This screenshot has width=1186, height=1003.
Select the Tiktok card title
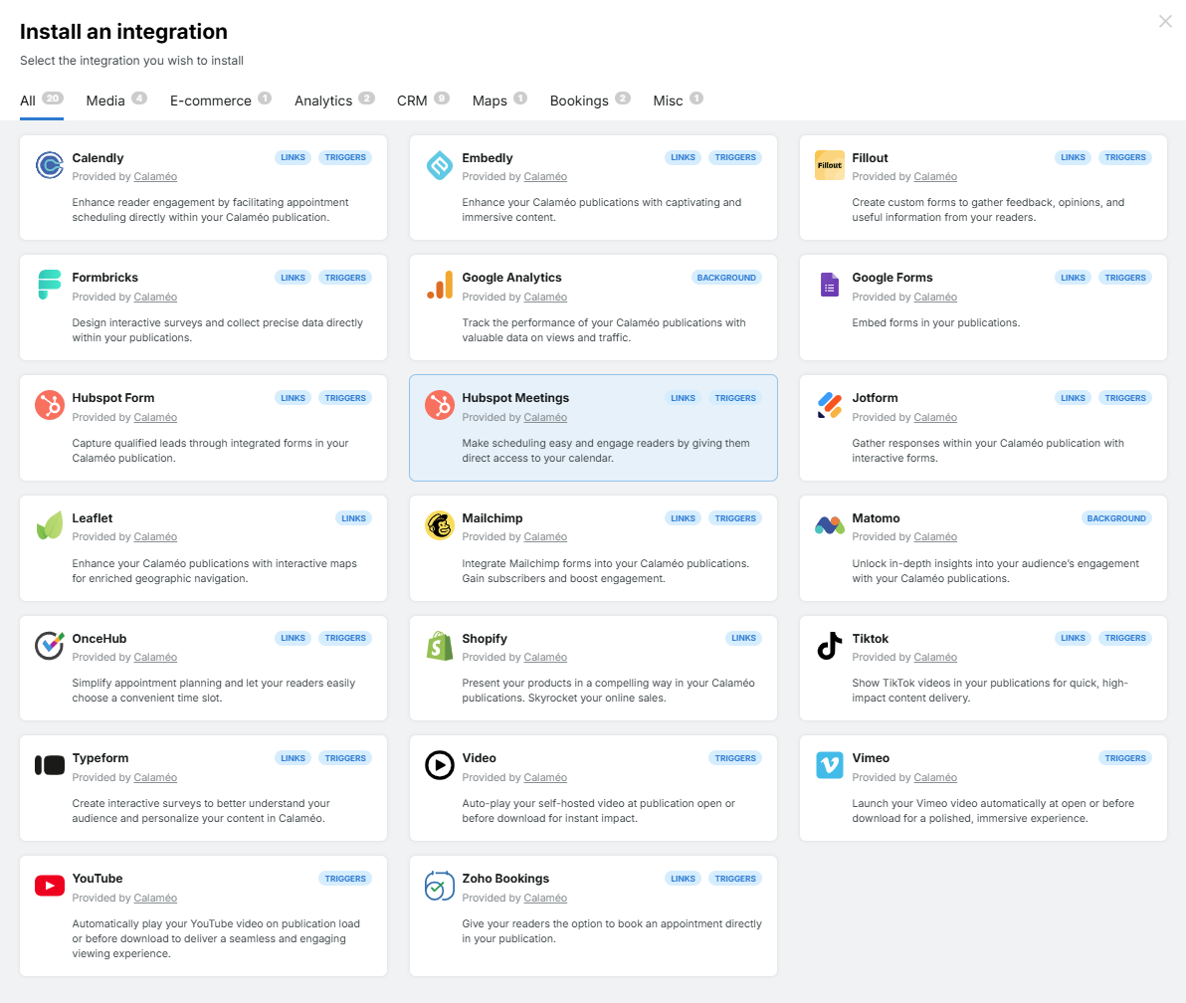pyautogui.click(x=870, y=639)
